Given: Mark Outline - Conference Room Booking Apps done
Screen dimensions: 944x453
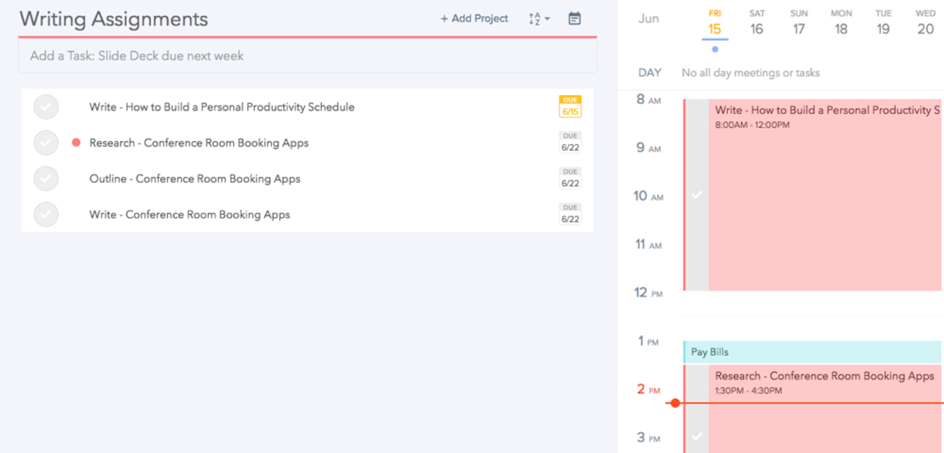Looking at the screenshot, I should click(46, 178).
